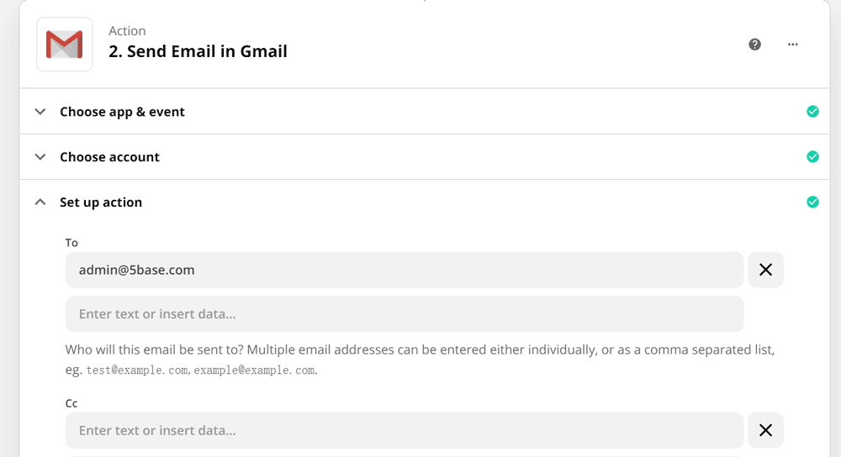
Task: Click the 'Cc' field label
Action: (x=71, y=403)
